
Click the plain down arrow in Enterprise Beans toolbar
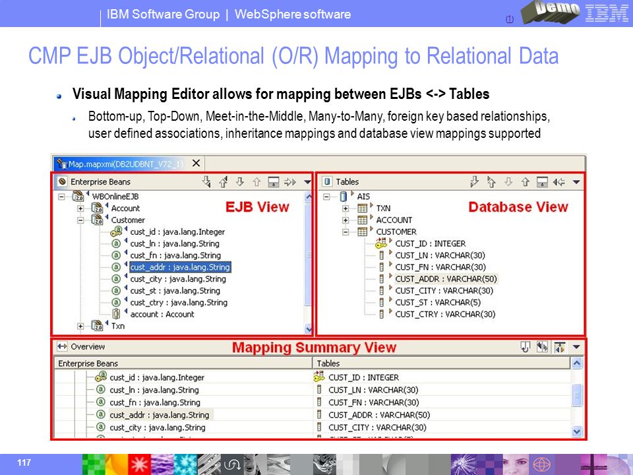point(240,182)
